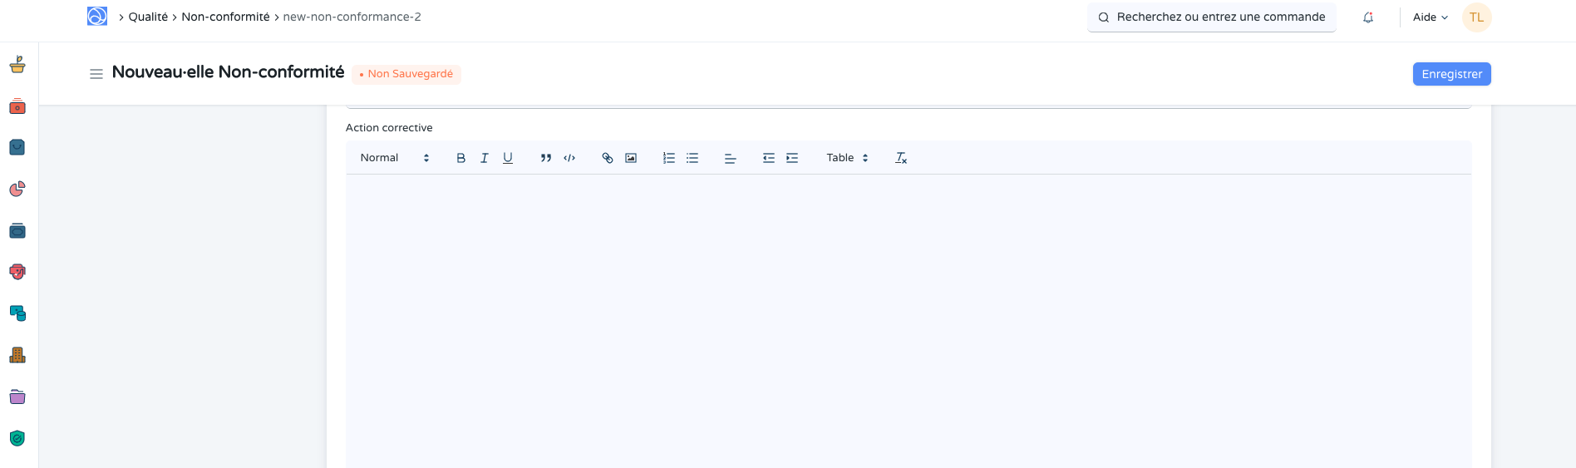1576x468 pixels.
Task: Go to Qualité in the breadcrumb
Action: coord(148,17)
